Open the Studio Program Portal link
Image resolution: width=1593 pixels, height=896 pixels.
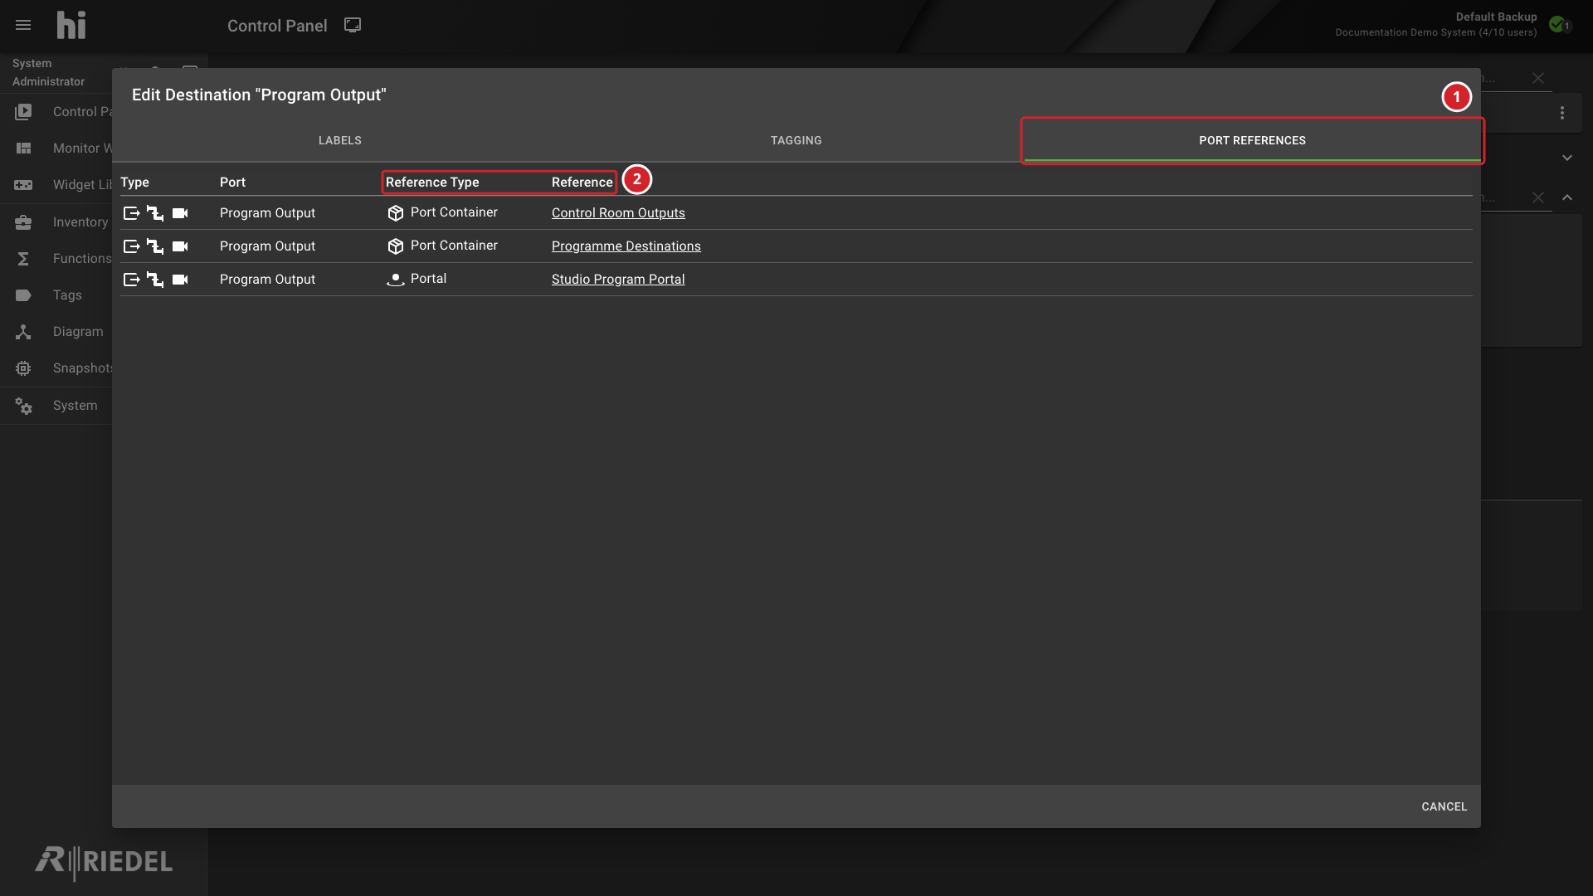point(618,279)
